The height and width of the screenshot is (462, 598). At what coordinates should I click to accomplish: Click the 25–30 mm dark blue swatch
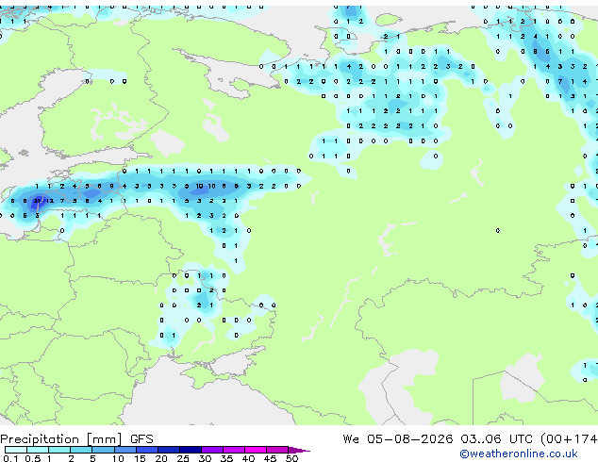191,450
